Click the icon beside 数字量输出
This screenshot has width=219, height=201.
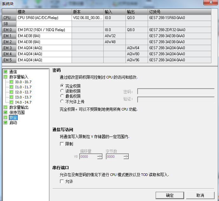click(x=5, y=107)
